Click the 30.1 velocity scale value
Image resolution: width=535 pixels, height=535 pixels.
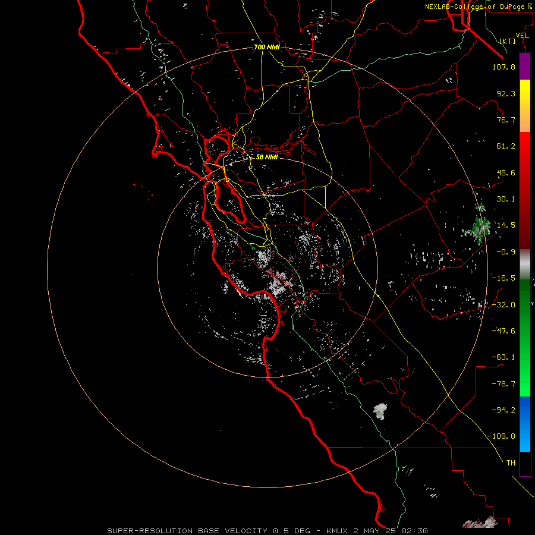click(506, 199)
